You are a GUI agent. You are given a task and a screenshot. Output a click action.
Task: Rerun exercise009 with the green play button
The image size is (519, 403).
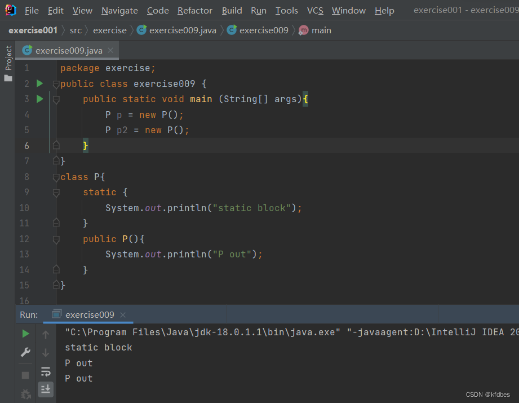click(x=25, y=334)
